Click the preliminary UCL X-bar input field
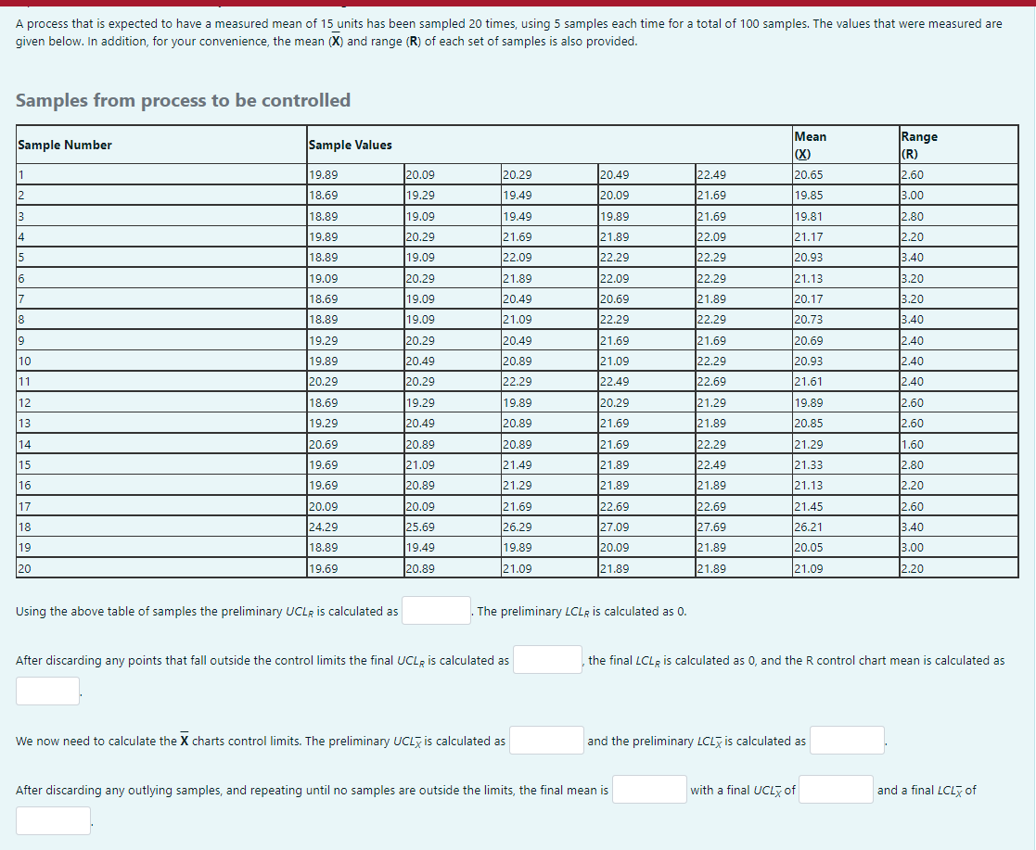Viewport: 1036px width, 850px height. [546, 741]
